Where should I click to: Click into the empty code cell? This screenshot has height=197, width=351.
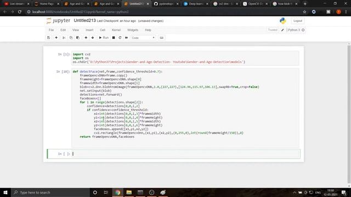coord(186,154)
